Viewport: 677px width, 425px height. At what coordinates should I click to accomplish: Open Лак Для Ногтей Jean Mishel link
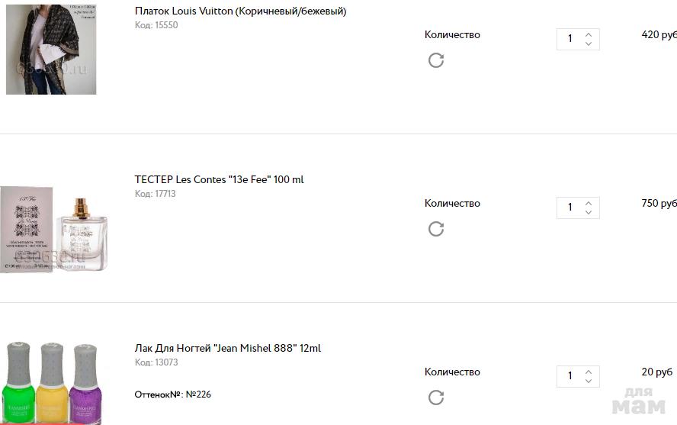(x=227, y=349)
